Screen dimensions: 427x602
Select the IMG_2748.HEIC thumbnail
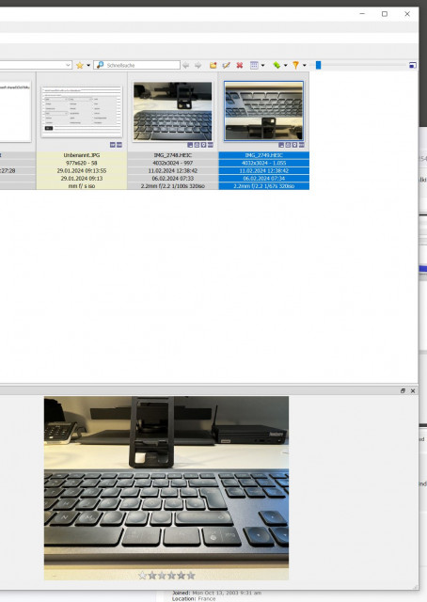click(172, 112)
